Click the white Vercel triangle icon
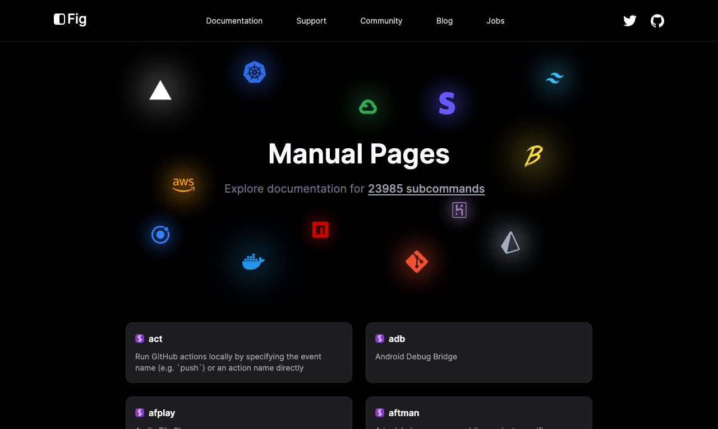The width and height of the screenshot is (718, 429). (160, 90)
